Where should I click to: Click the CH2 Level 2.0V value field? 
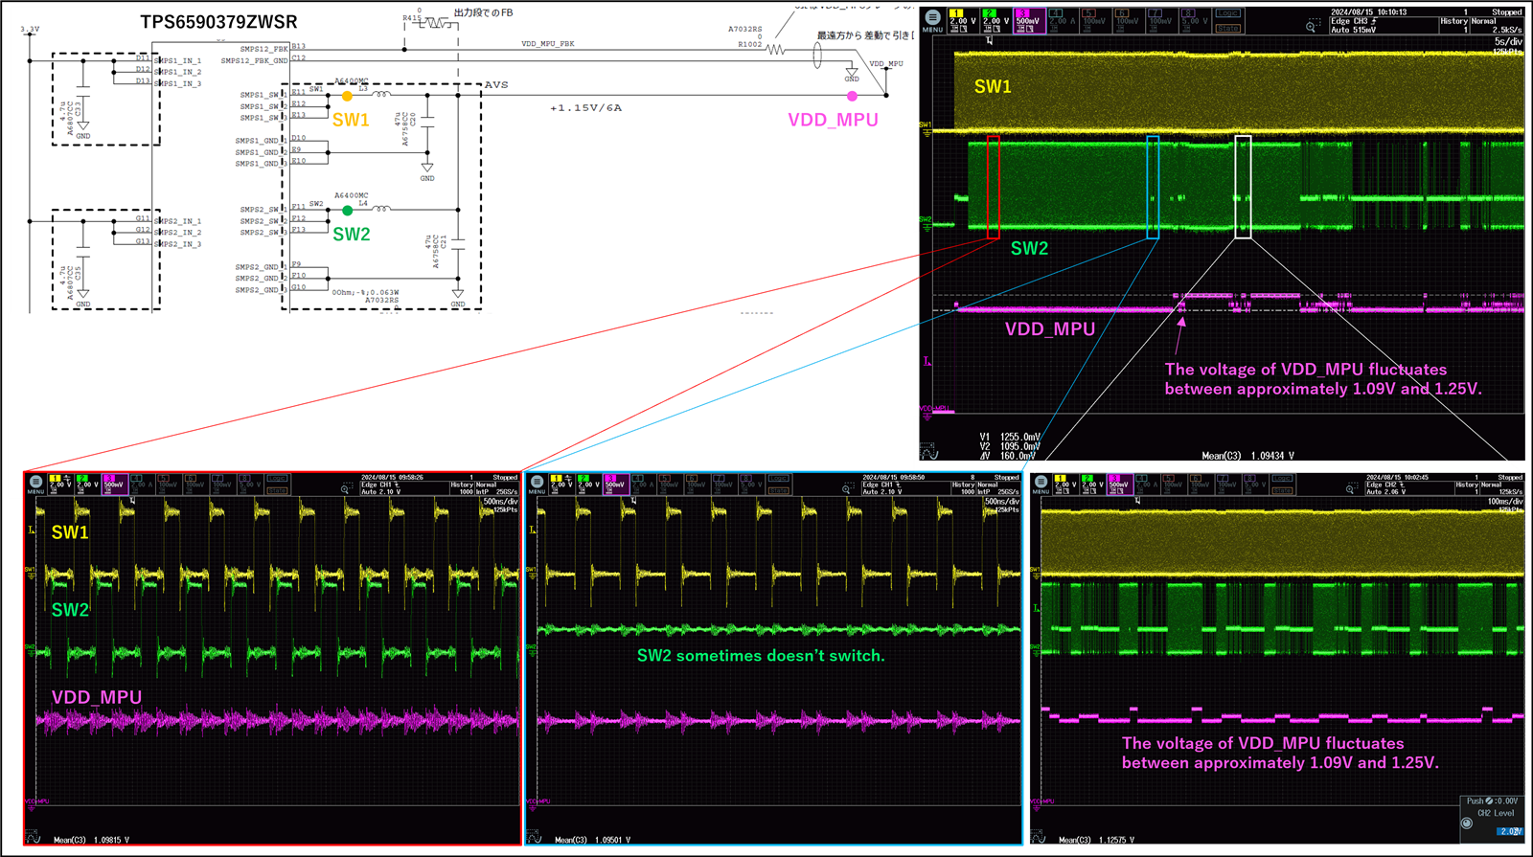[x=1510, y=831]
